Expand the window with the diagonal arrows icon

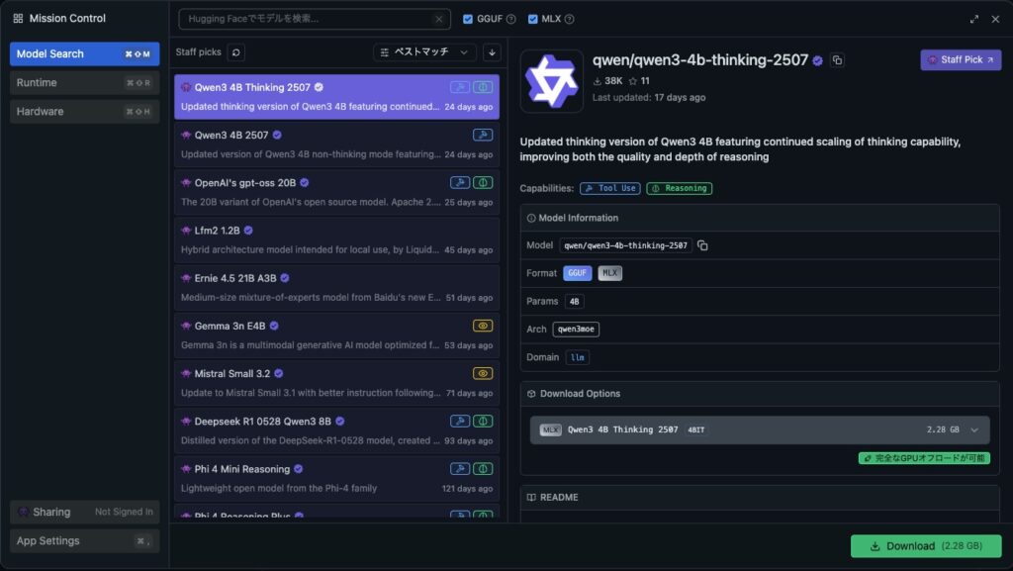(973, 20)
